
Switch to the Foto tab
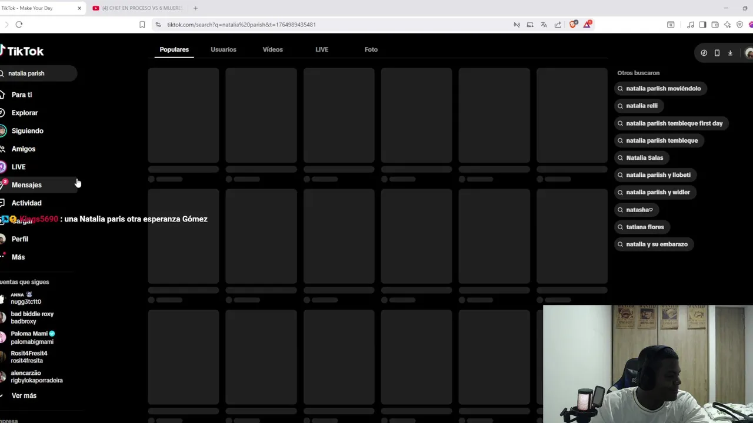(371, 49)
